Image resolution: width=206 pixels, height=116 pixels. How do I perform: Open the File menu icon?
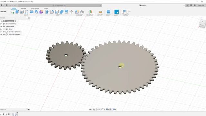2,5
